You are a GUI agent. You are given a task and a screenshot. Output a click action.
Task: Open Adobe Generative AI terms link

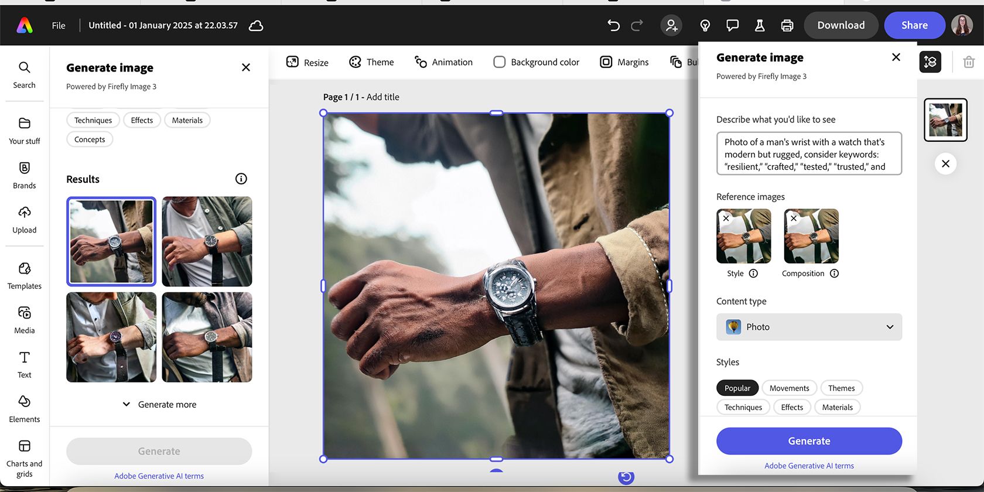click(x=808, y=466)
